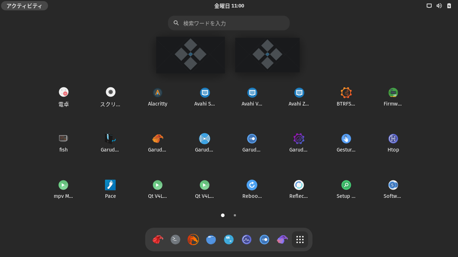This screenshot has width=458, height=257.
Task: Open the Firmw... firmware app
Action: (393, 97)
